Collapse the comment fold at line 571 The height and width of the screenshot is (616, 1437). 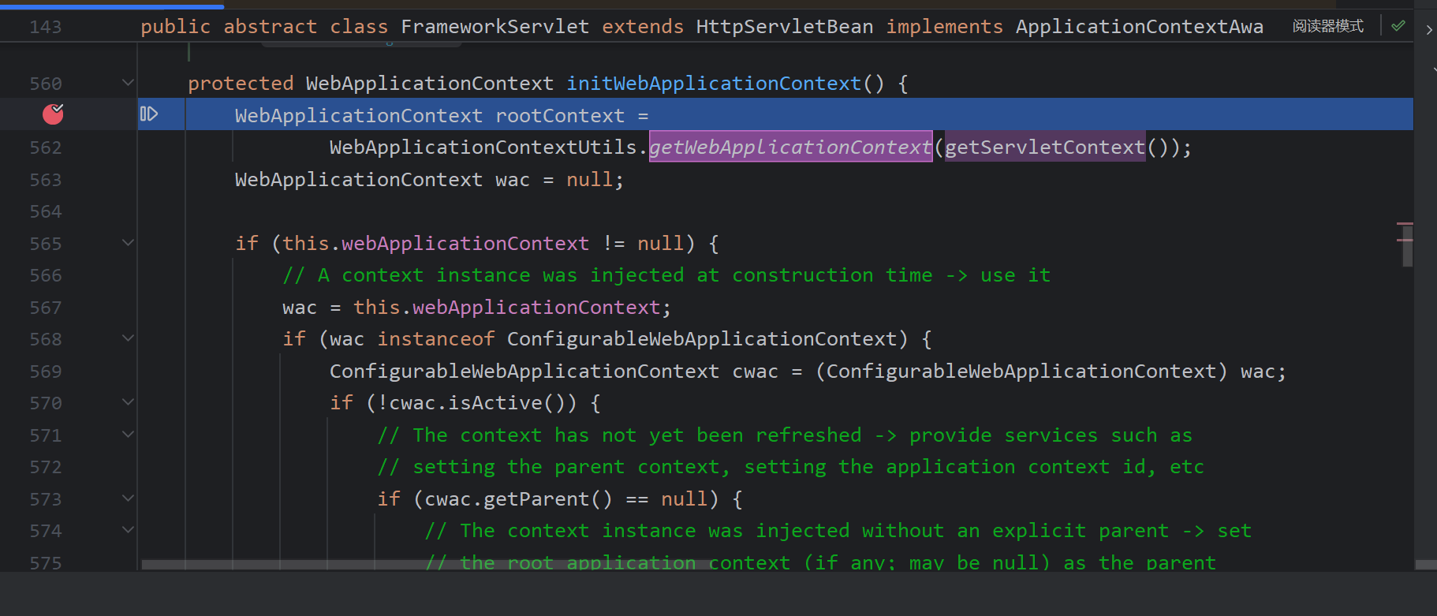pos(128,435)
